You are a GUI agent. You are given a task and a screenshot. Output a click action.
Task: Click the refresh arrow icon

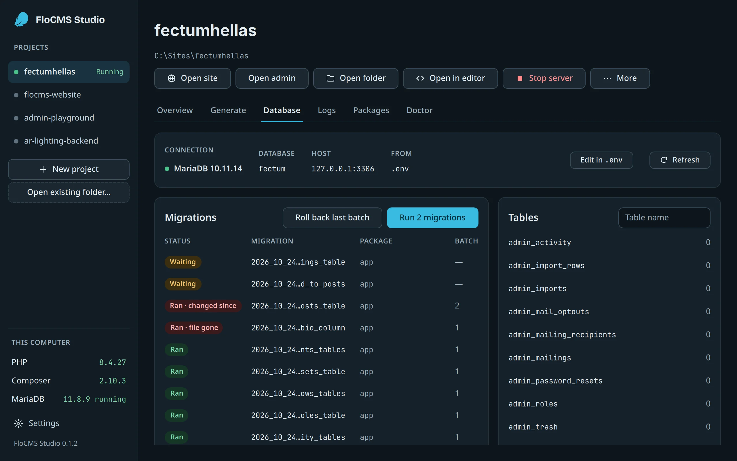pyautogui.click(x=664, y=160)
